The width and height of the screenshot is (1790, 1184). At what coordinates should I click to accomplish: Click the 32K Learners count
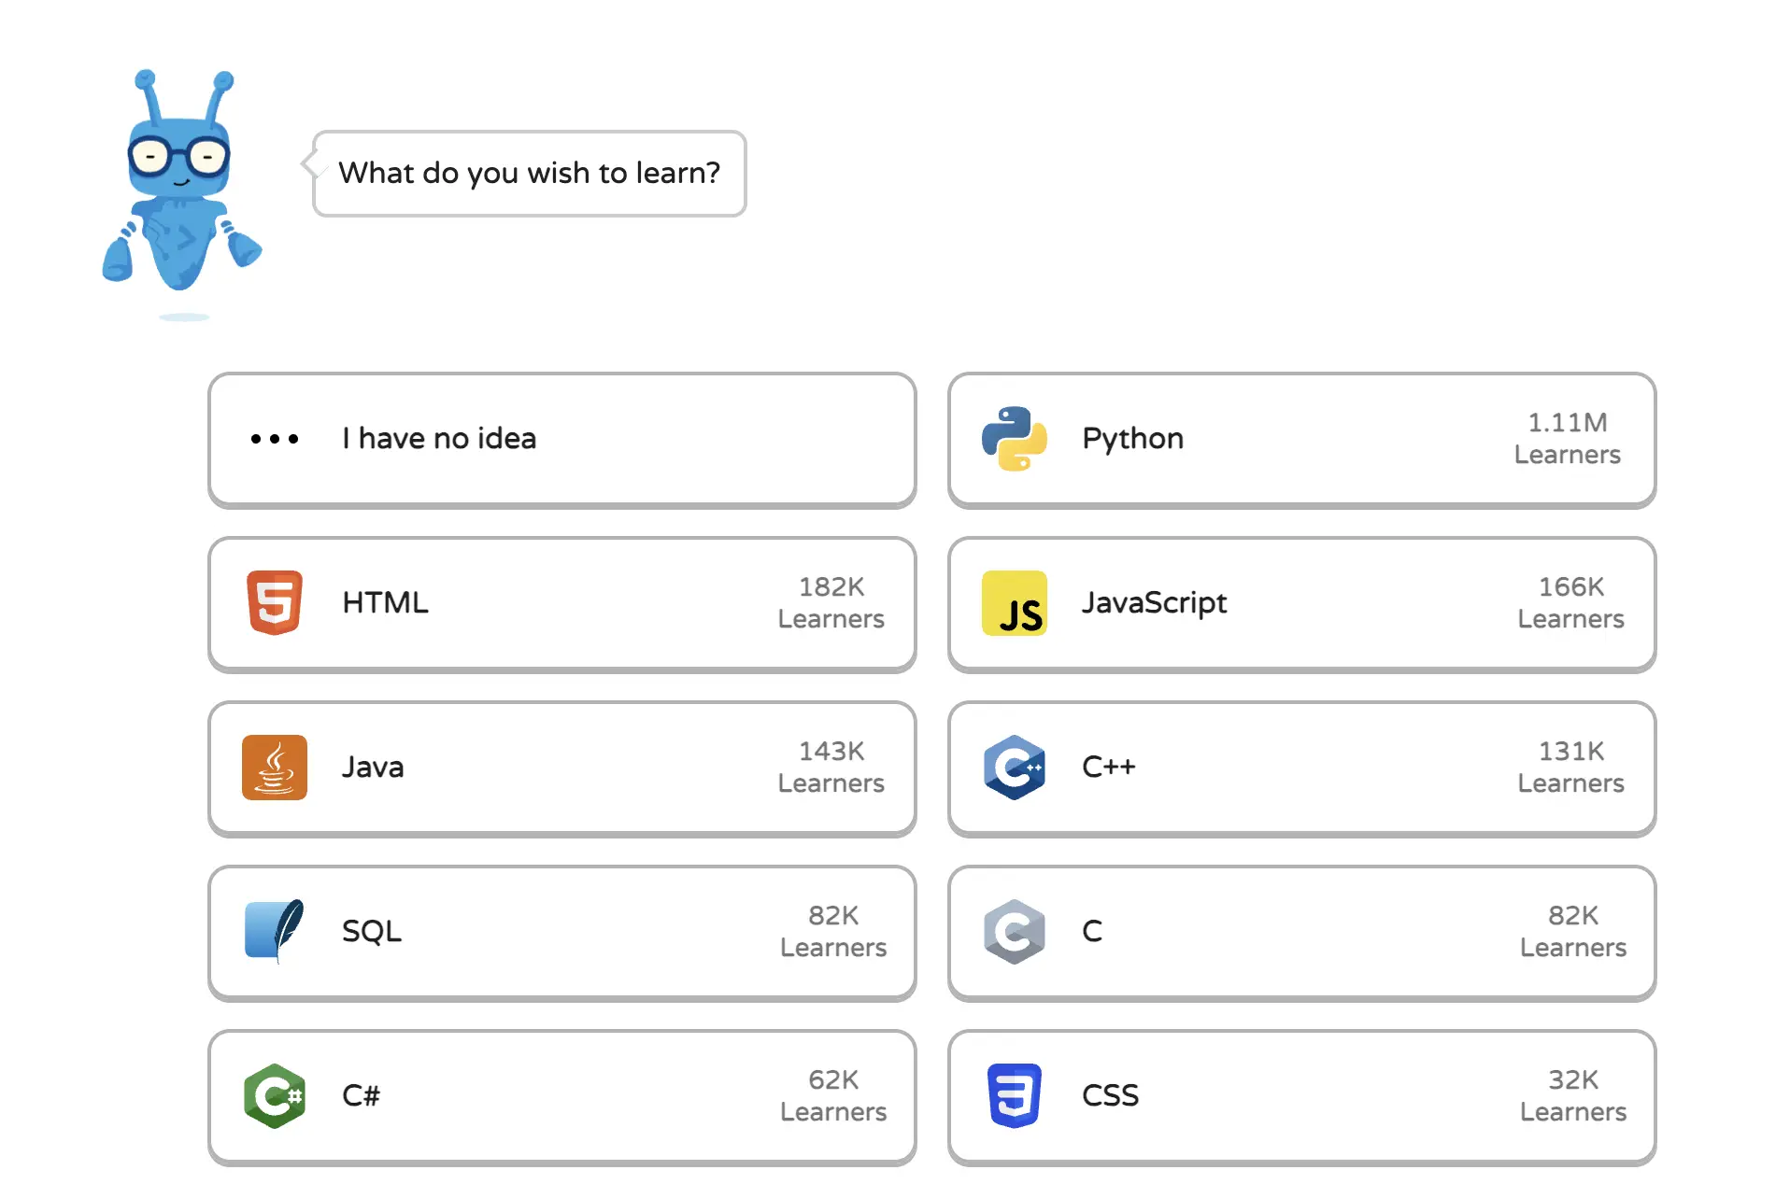1573,1096
